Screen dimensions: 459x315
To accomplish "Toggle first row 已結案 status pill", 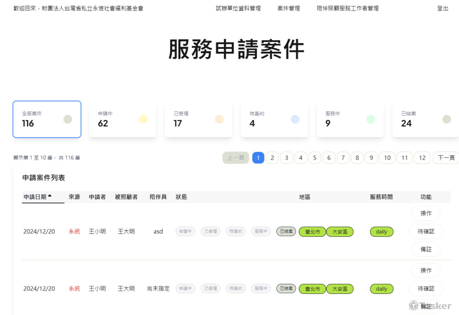I will click(286, 232).
